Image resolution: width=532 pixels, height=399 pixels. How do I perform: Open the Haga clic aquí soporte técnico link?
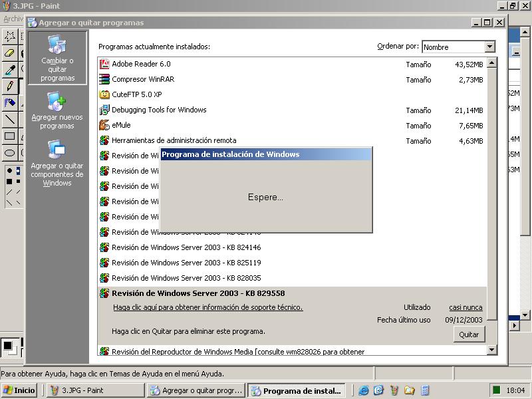pos(207,307)
